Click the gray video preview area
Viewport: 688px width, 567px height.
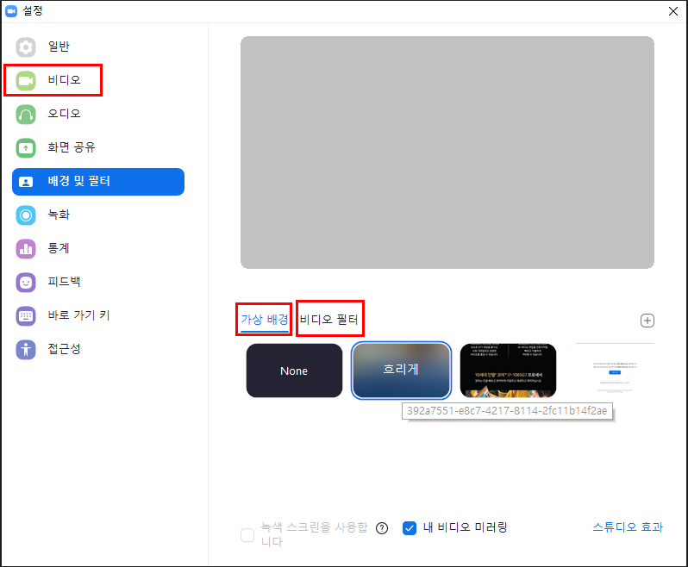[x=447, y=153]
